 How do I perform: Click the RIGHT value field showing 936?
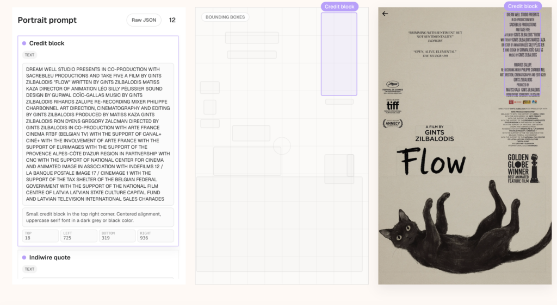(x=156, y=236)
